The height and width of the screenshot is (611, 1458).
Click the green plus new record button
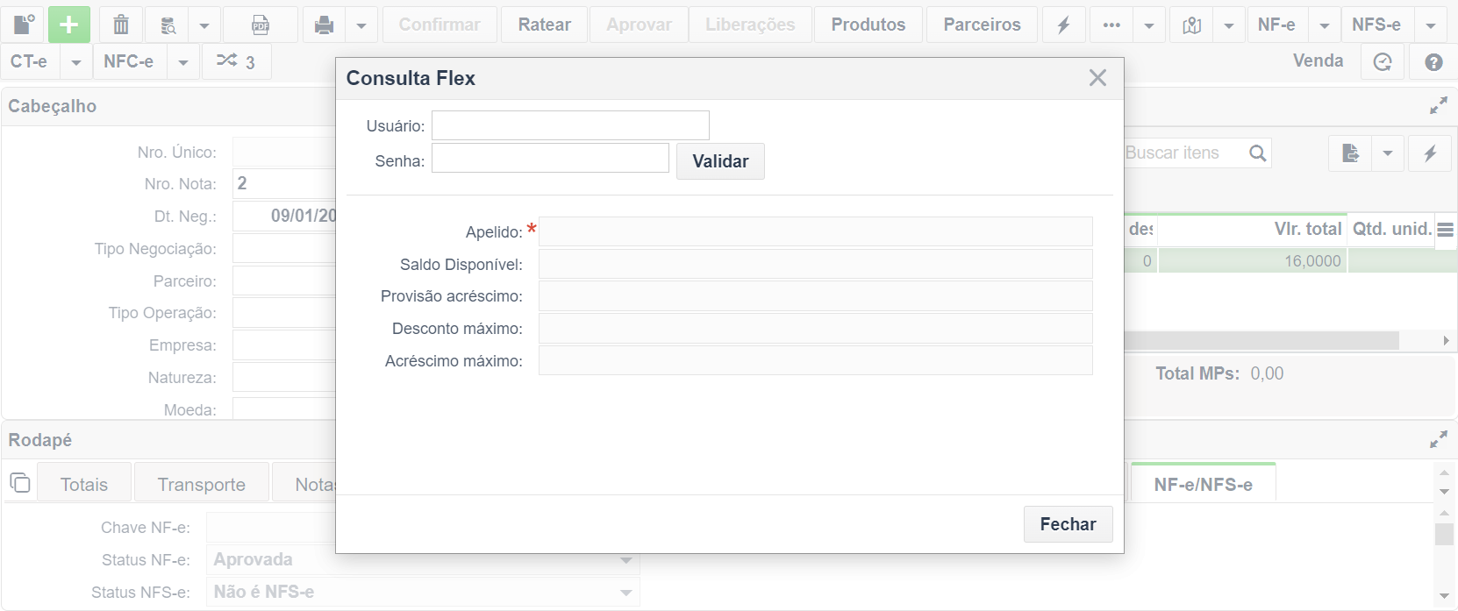pos(69,25)
